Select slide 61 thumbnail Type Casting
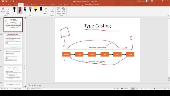This screenshot has width=170, height=96. 13,25
